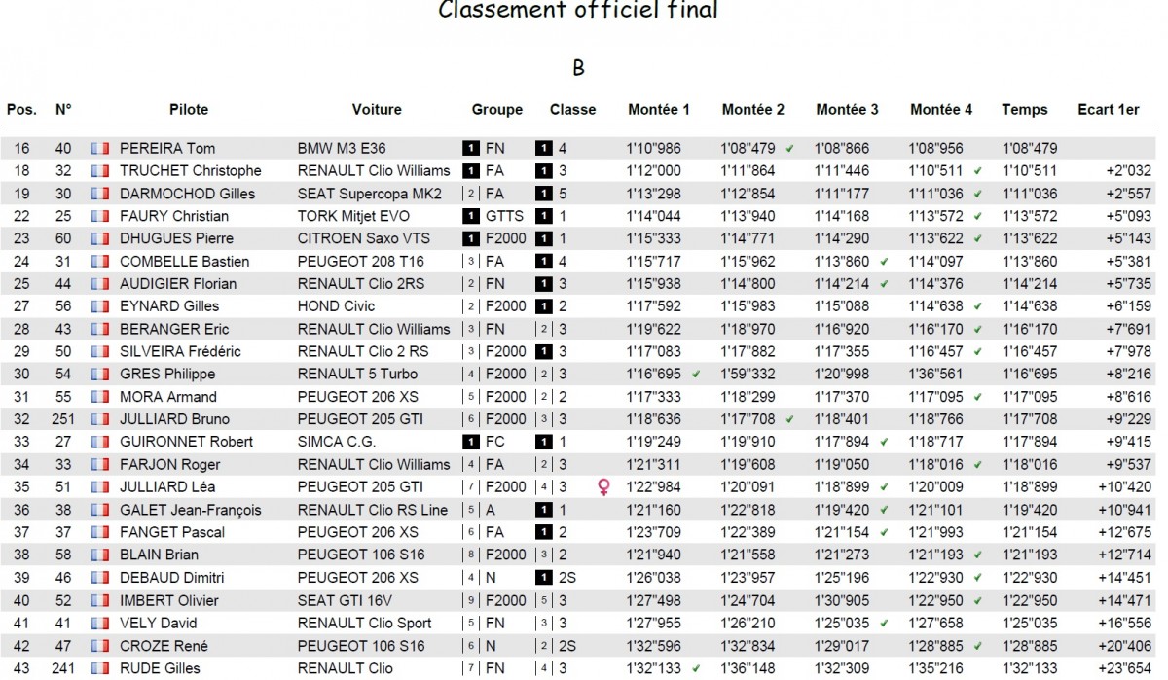Click green checkmark by GRES Philippe's Montée 1 time
The height and width of the screenshot is (680, 1168).
(x=696, y=374)
